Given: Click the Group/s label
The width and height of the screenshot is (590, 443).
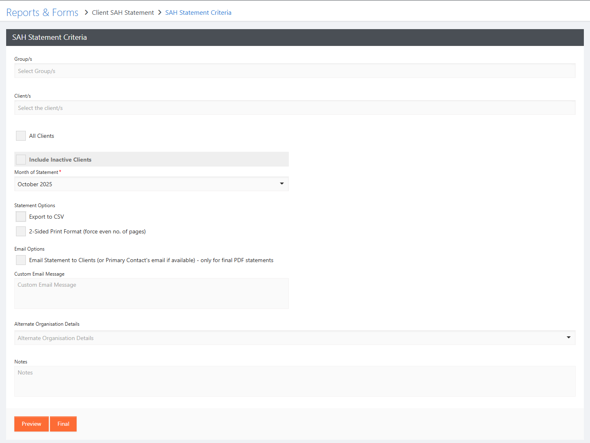Looking at the screenshot, I should [23, 59].
